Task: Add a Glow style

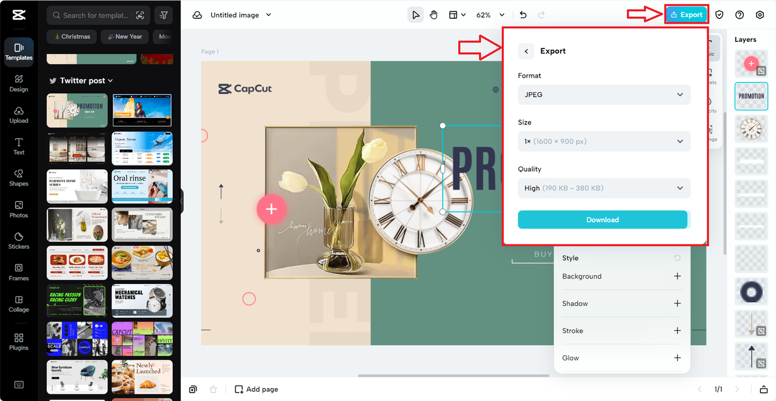Action: (677, 358)
